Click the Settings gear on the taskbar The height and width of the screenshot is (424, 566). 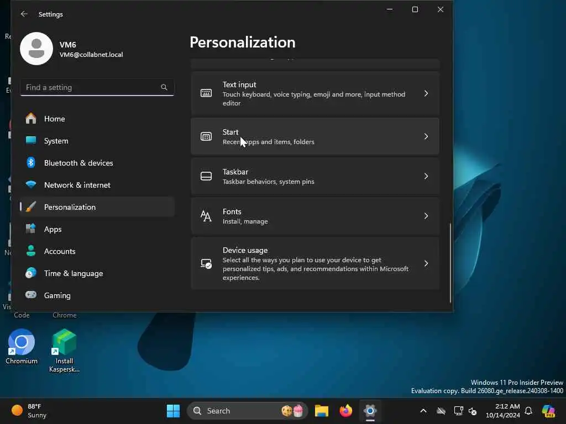370,411
